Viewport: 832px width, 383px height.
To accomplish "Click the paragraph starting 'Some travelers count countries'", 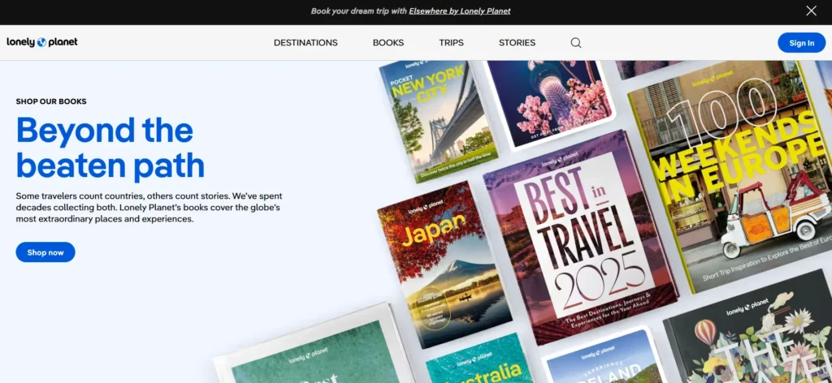I will click(149, 207).
